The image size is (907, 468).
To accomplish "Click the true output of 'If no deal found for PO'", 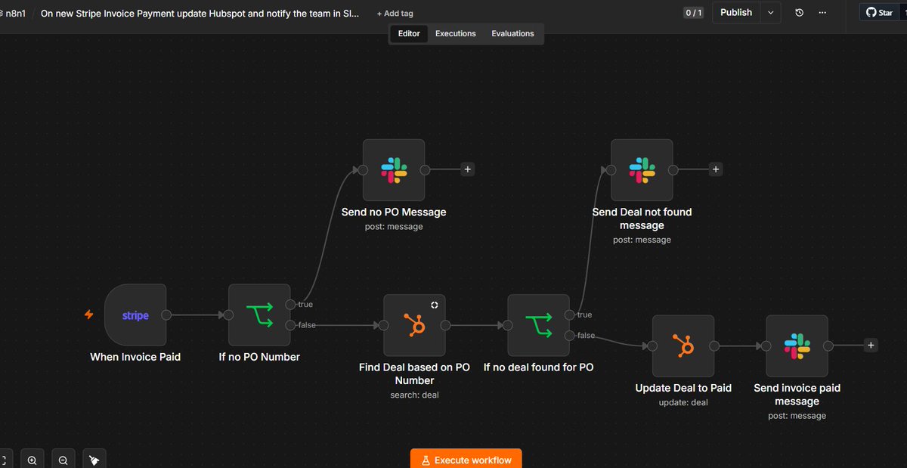I will point(569,315).
